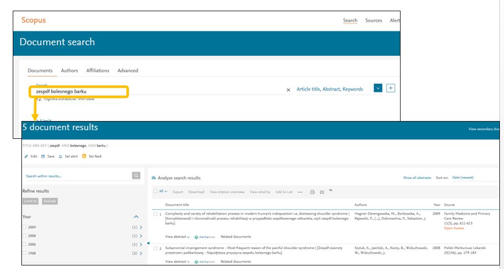Click the magnifier icon in Search within results
The width and height of the screenshot is (504, 269).
coord(136,176)
